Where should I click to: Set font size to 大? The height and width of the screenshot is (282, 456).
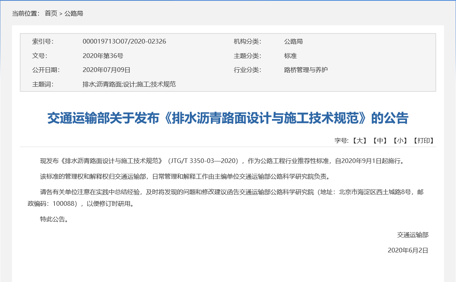pos(360,141)
